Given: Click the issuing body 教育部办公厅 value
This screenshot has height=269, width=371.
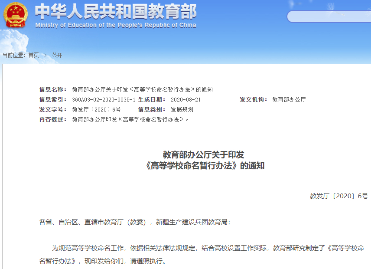Looking at the screenshot, I should [x=289, y=99].
